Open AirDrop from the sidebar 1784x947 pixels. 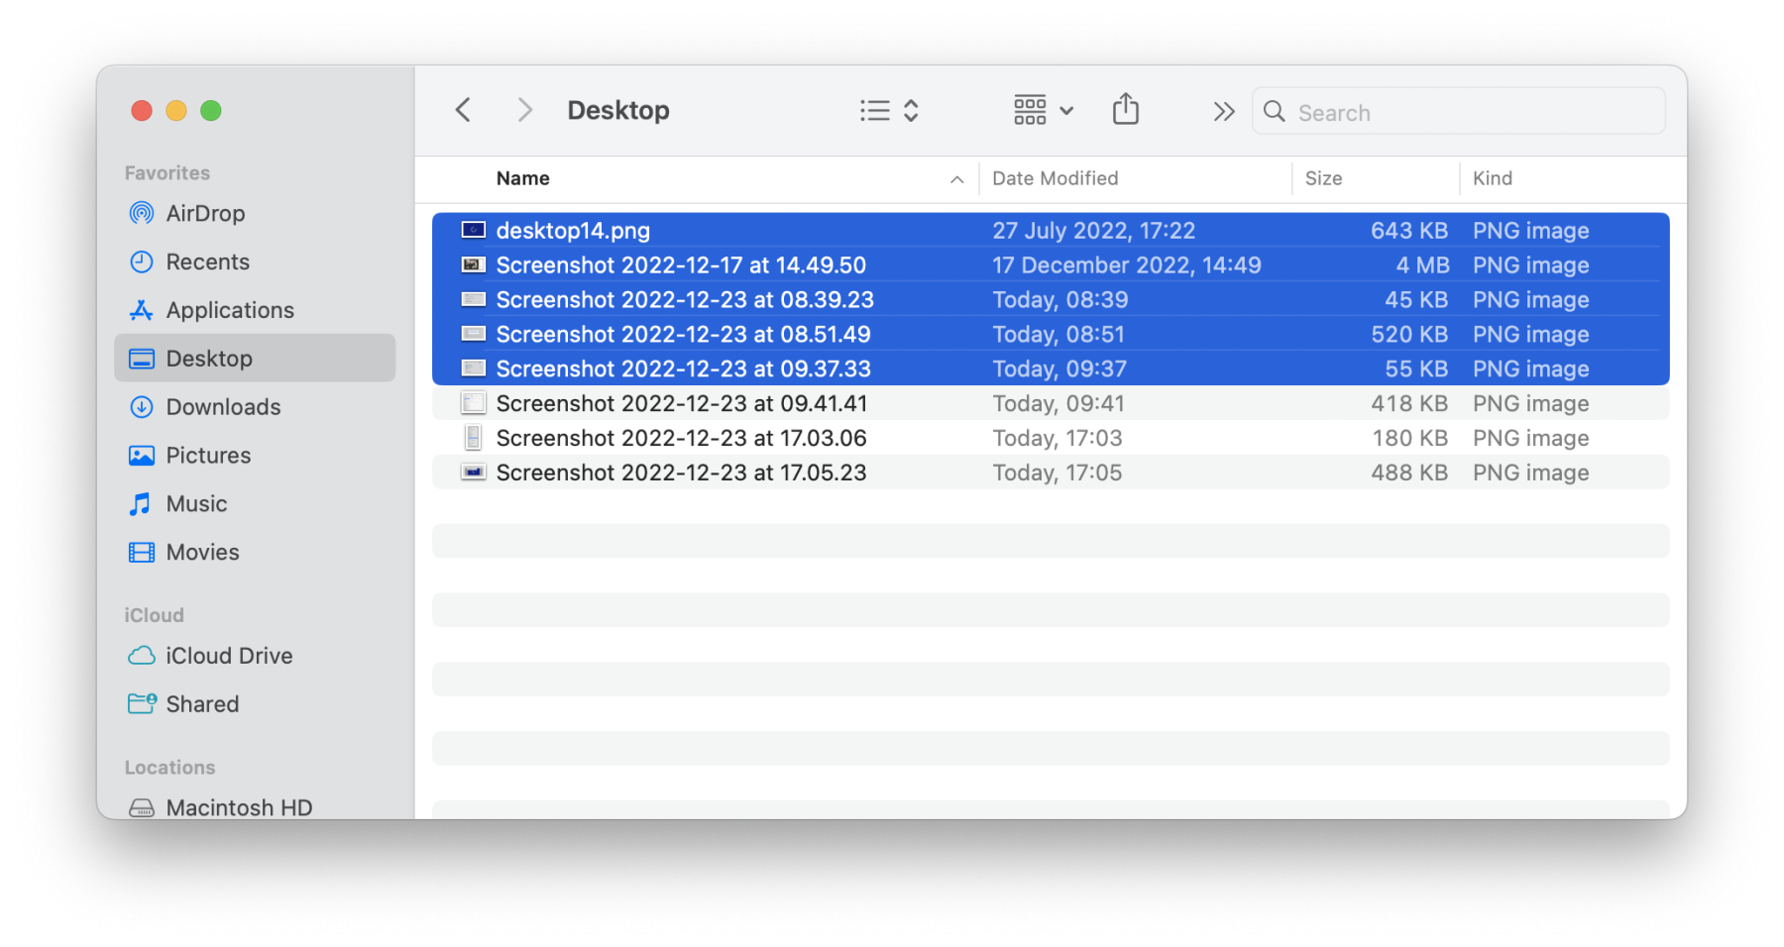205,213
